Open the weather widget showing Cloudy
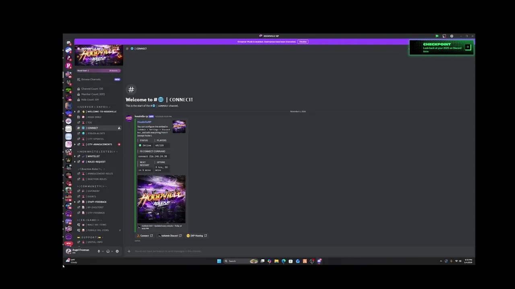This screenshot has height=289, width=515. tap(71, 261)
